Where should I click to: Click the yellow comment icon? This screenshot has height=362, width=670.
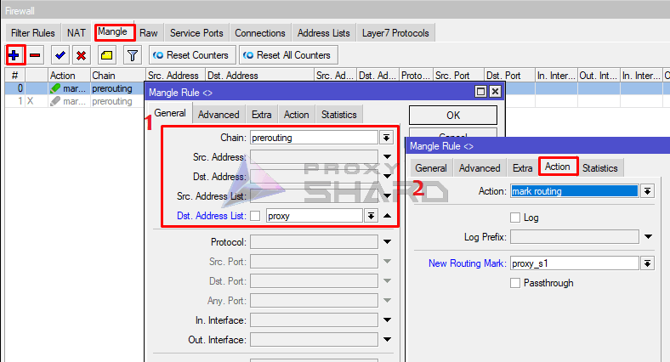[x=106, y=55]
